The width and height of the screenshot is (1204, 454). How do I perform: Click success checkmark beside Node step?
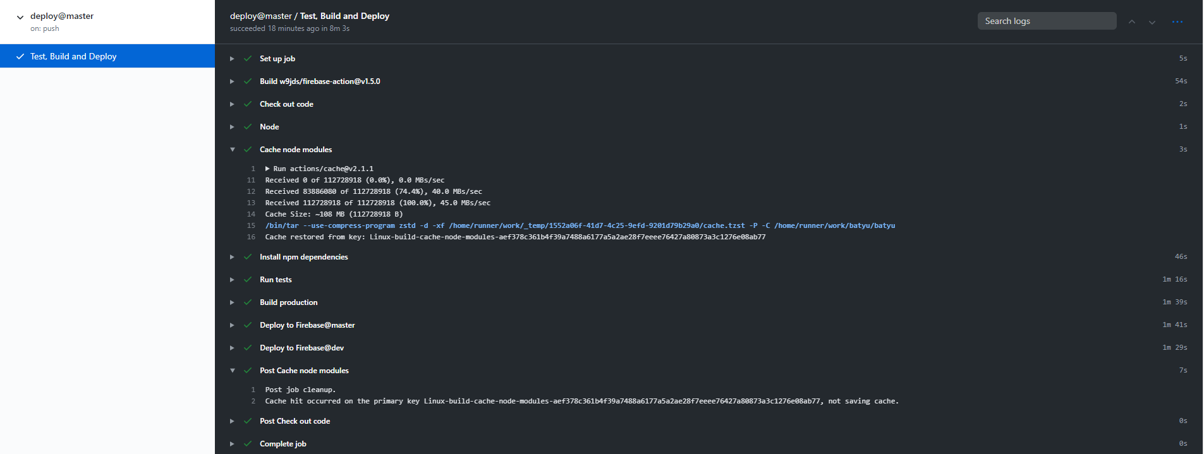pos(248,127)
